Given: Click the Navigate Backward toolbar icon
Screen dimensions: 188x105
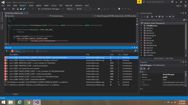Looking at the screenshot, I should (x=4, y=9).
